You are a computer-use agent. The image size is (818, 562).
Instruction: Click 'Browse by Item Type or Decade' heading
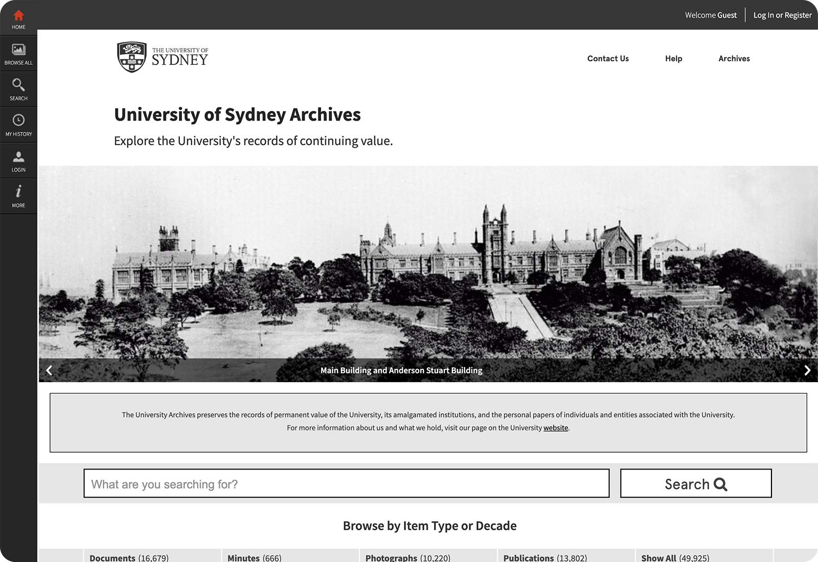point(430,526)
